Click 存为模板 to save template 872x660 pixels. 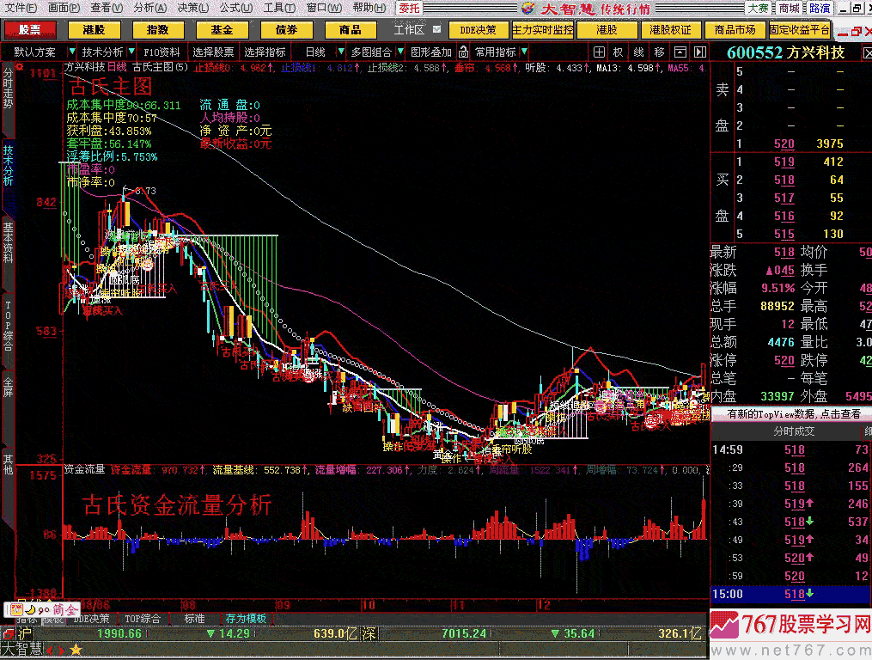pos(246,618)
